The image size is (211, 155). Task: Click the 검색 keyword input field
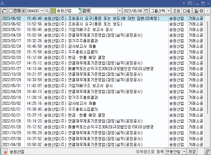tap(104, 11)
